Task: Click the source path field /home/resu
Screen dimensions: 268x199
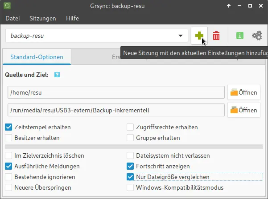Action: (116, 92)
